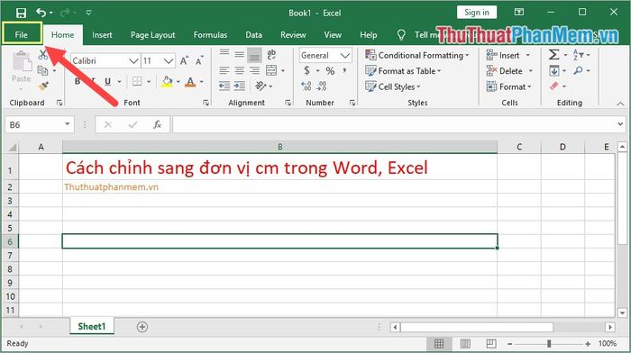Click the Copy icon

pyautogui.click(x=42, y=71)
